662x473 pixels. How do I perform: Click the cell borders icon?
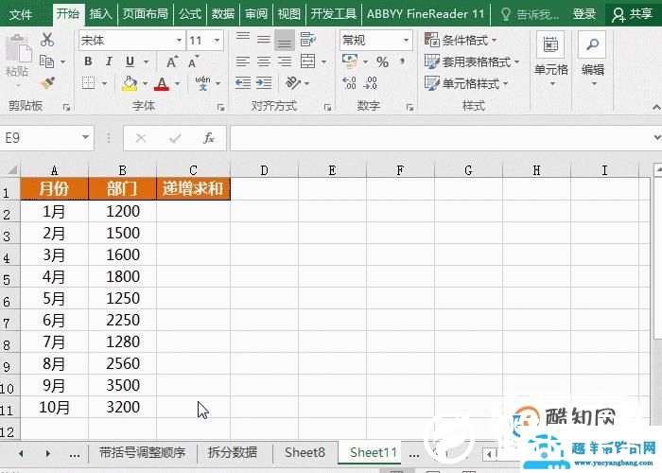(x=88, y=83)
